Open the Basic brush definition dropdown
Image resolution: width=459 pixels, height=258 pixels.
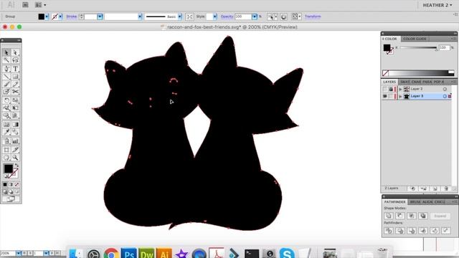click(180, 16)
